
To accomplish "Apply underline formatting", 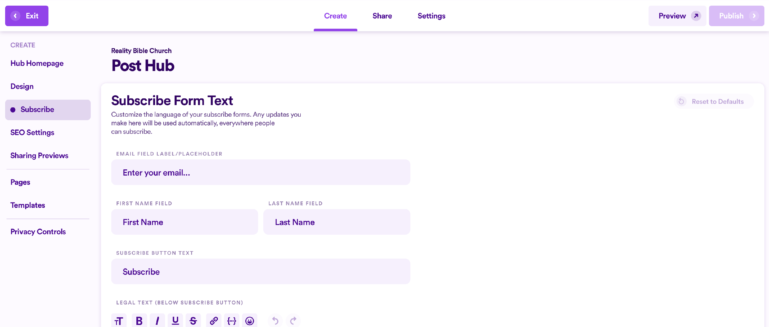I will coord(175,321).
